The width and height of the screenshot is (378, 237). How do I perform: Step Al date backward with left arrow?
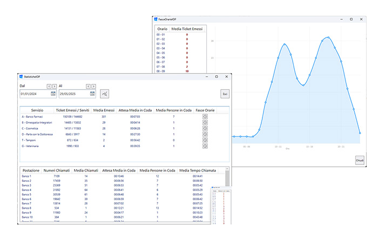point(88,86)
